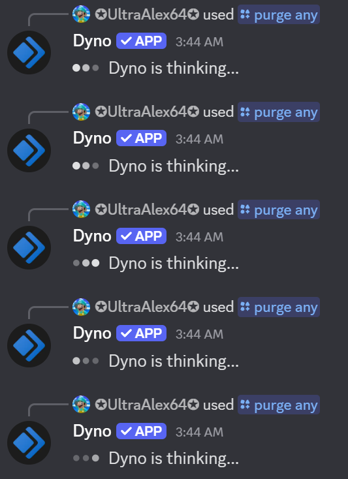
Task: Open the purge any command in fourth message
Action: click(279, 307)
